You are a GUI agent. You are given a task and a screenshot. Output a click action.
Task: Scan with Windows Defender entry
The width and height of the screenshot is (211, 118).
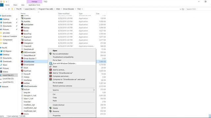point(65,63)
